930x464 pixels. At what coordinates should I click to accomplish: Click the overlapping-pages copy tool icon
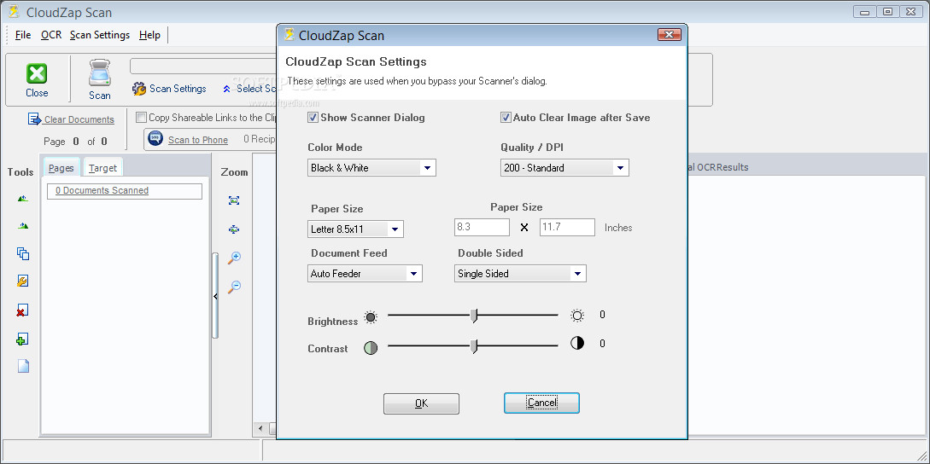(x=22, y=253)
